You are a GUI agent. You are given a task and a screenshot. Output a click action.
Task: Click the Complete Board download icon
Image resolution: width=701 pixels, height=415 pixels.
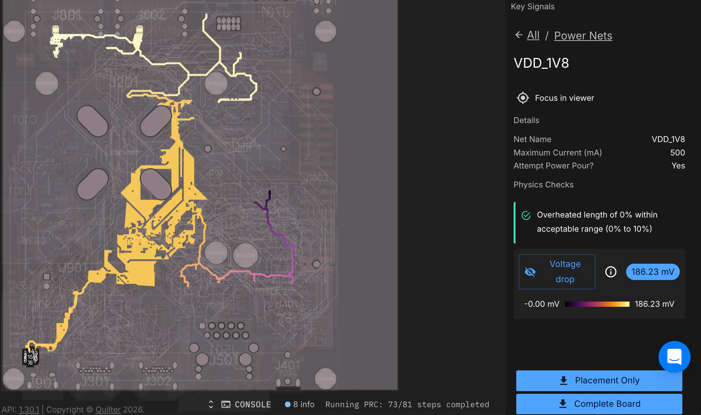(563, 404)
